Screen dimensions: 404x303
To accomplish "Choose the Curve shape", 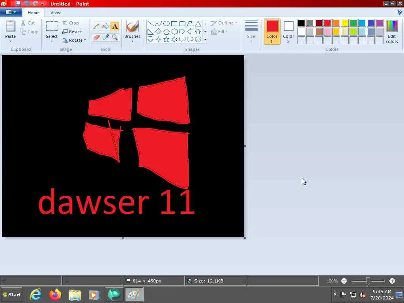I will click(159, 24).
